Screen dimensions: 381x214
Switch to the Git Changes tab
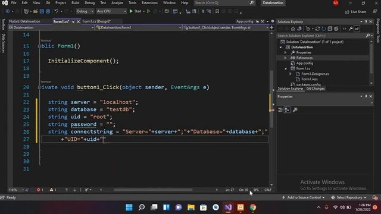tap(316, 89)
